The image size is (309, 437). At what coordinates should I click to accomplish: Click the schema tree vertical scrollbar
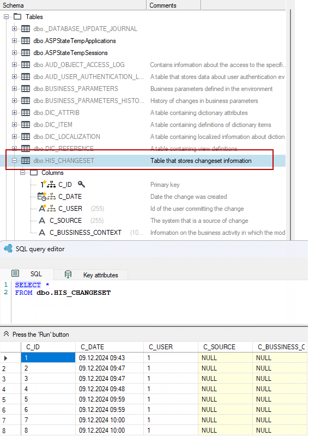(x=290, y=124)
